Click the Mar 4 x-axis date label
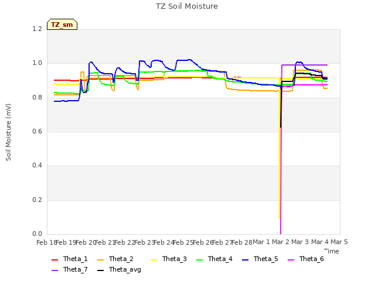Image resolution: width=375 pixels, height=281 pixels. pyautogui.click(x=320, y=242)
